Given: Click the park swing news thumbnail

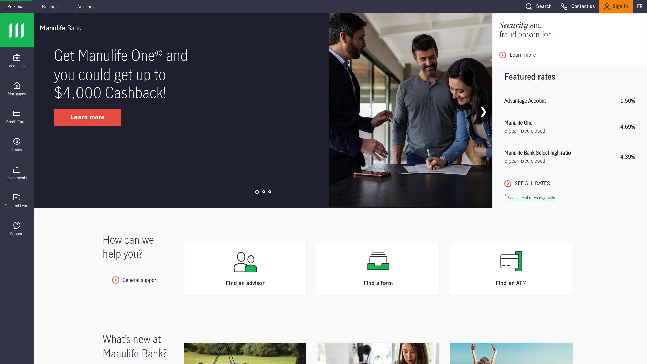Looking at the screenshot, I should tap(245, 353).
